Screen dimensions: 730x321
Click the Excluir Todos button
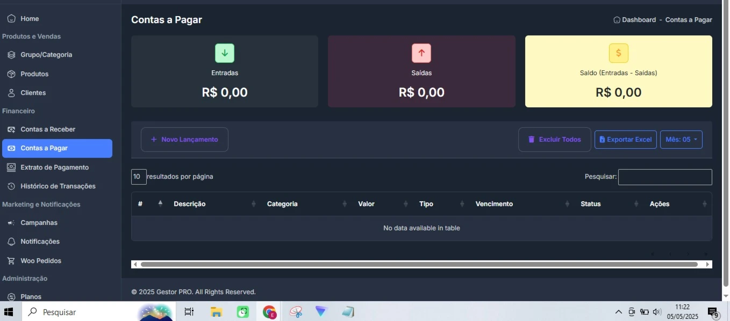click(554, 140)
